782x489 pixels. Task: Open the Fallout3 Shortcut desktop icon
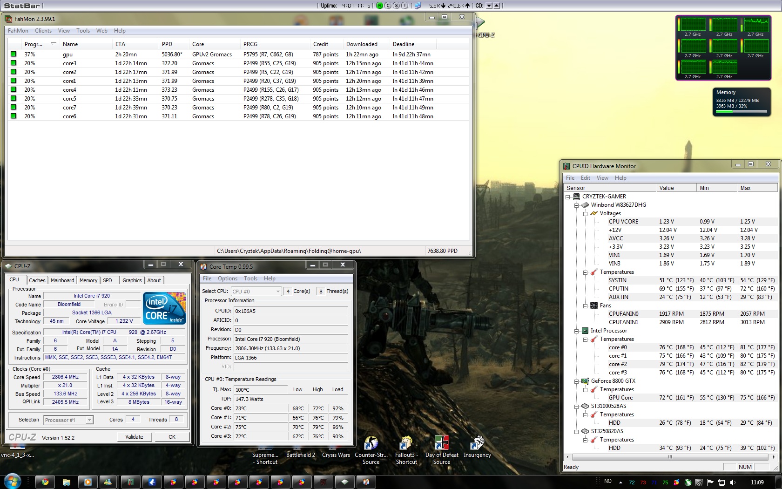pyautogui.click(x=406, y=450)
